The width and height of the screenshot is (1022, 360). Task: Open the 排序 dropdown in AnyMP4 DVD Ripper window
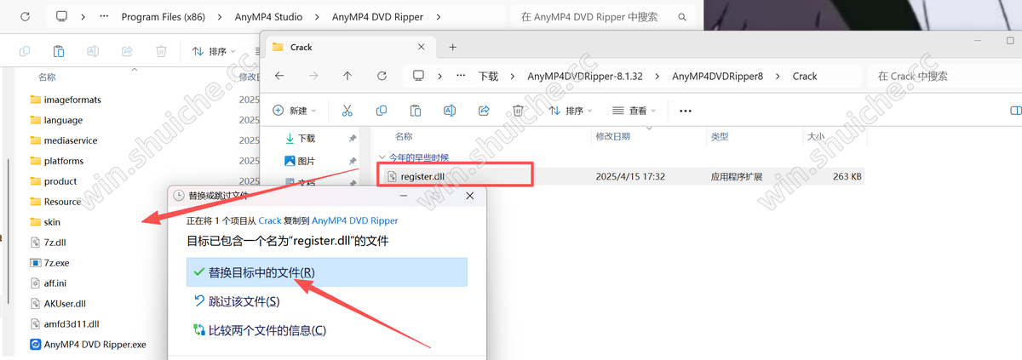point(215,51)
